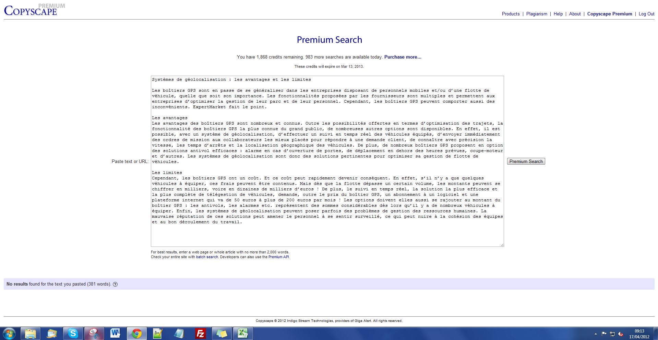Click the Purchase more credits link

[403, 57]
